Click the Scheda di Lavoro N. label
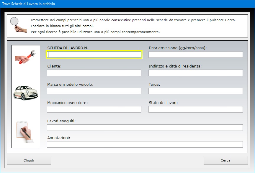 tap(68, 48)
